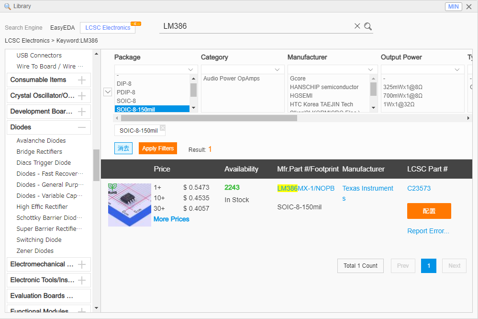Open Bridge Rectifiers subcategory
Viewport: 478px width, 319px height.
[39, 151]
